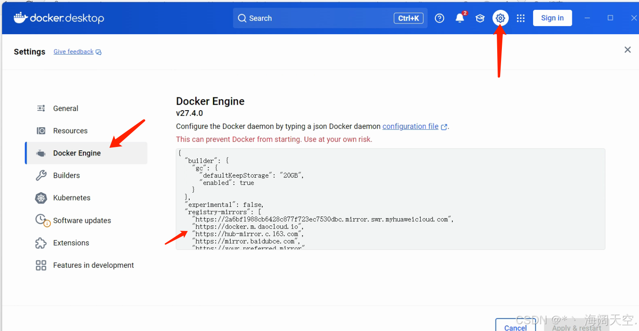Click the "builder": { line in editor
The height and width of the screenshot is (331, 639).
tap(207, 161)
